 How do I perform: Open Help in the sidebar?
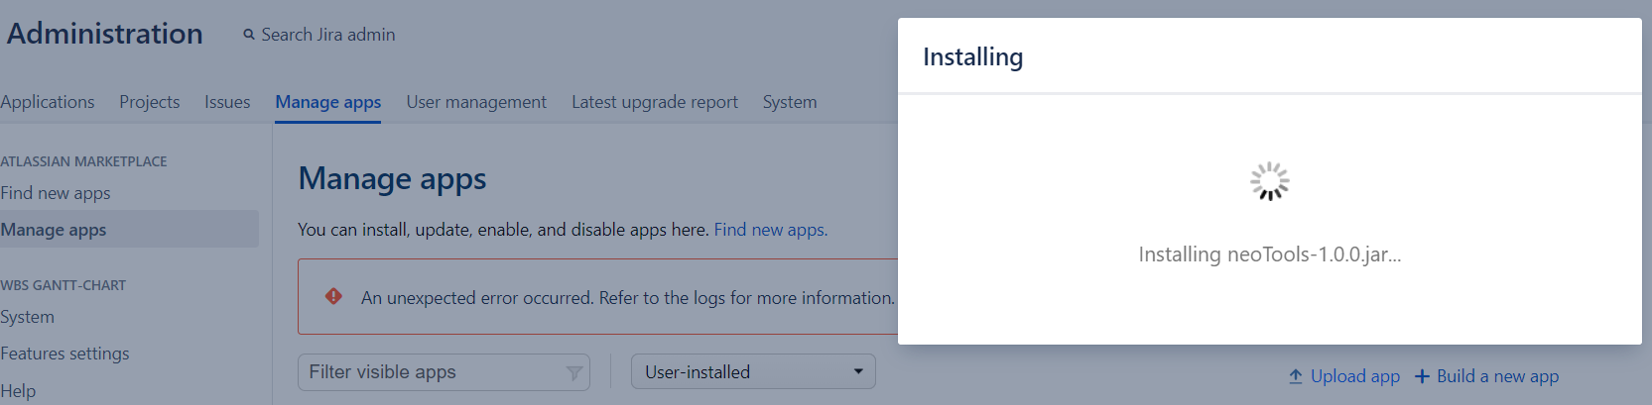[18, 390]
